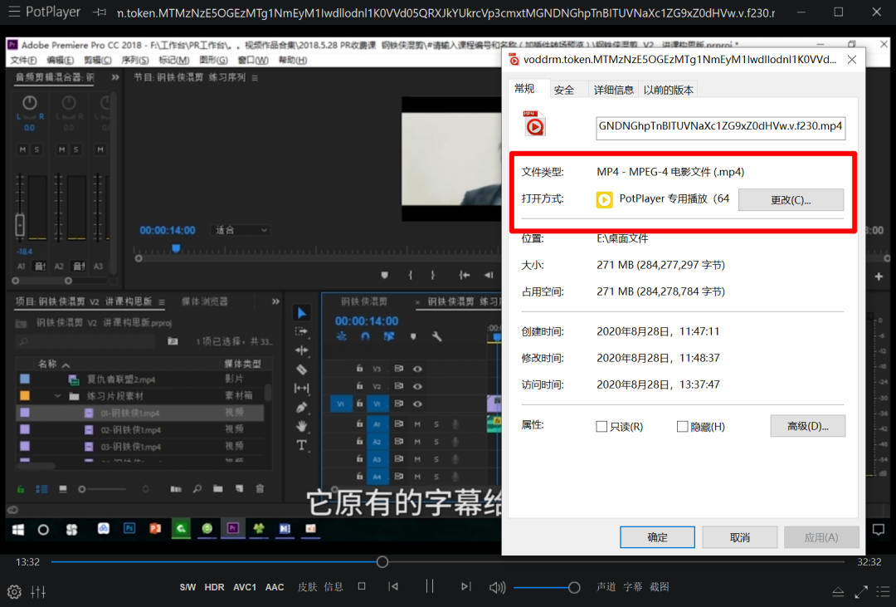Screen dimensions: 896x607
Task: Open program monitor panel menu
Action: tap(255, 78)
